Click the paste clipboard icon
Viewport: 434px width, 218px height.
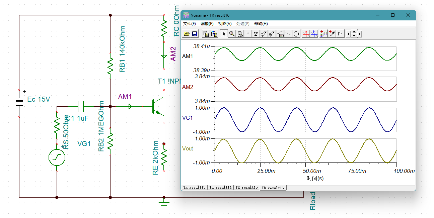214,34
